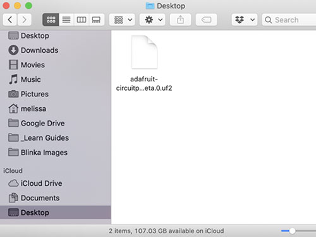Open Desktop in Favorites sidebar

pyautogui.click(x=56, y=36)
